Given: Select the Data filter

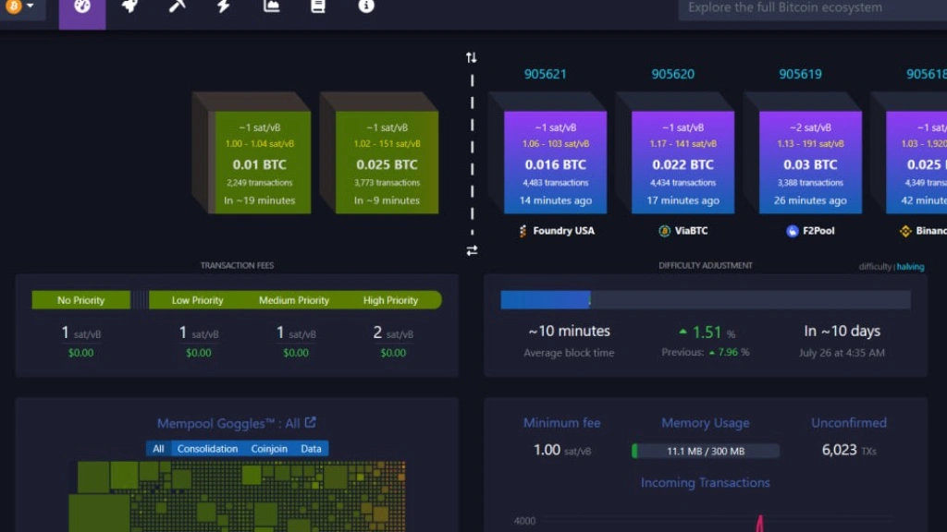Looking at the screenshot, I should click(x=311, y=449).
